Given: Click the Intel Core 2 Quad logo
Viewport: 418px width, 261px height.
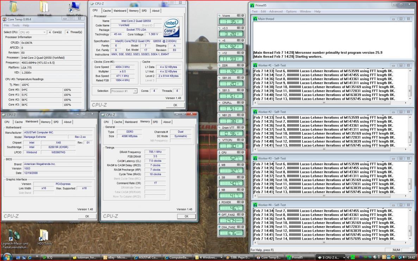Looking at the screenshot, I should click(x=171, y=27).
